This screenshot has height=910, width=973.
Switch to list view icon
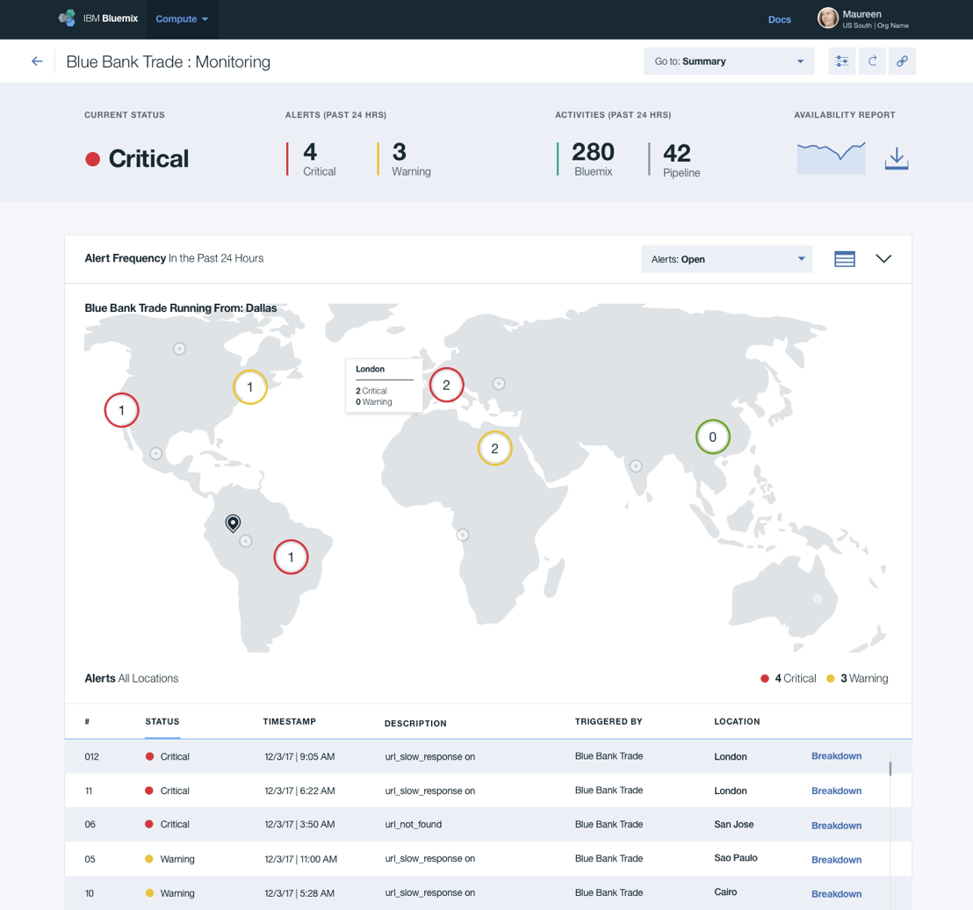click(x=845, y=259)
